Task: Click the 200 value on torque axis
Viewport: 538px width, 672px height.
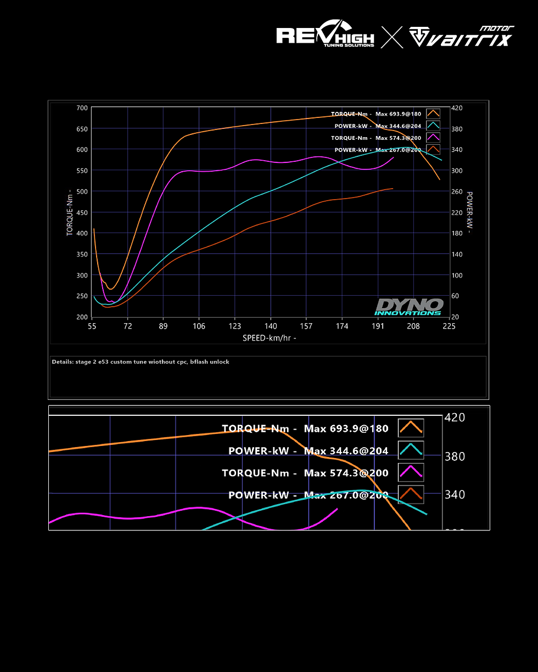Action: 81,317
